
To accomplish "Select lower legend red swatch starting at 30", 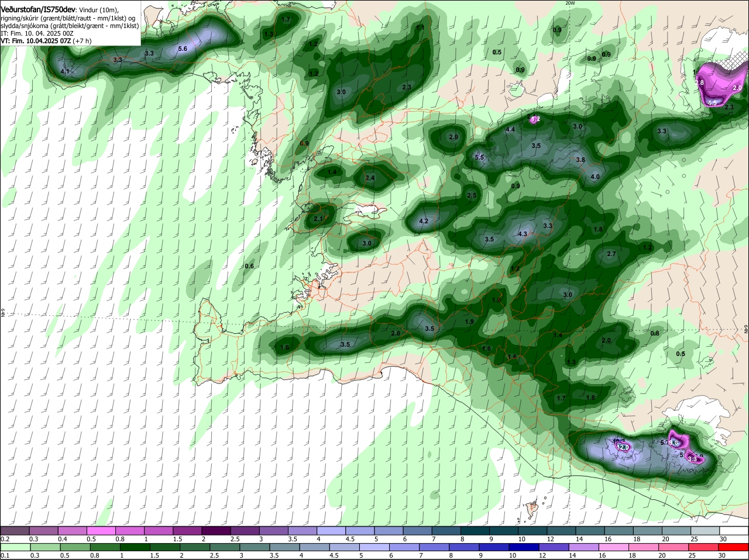I will [734, 547].
